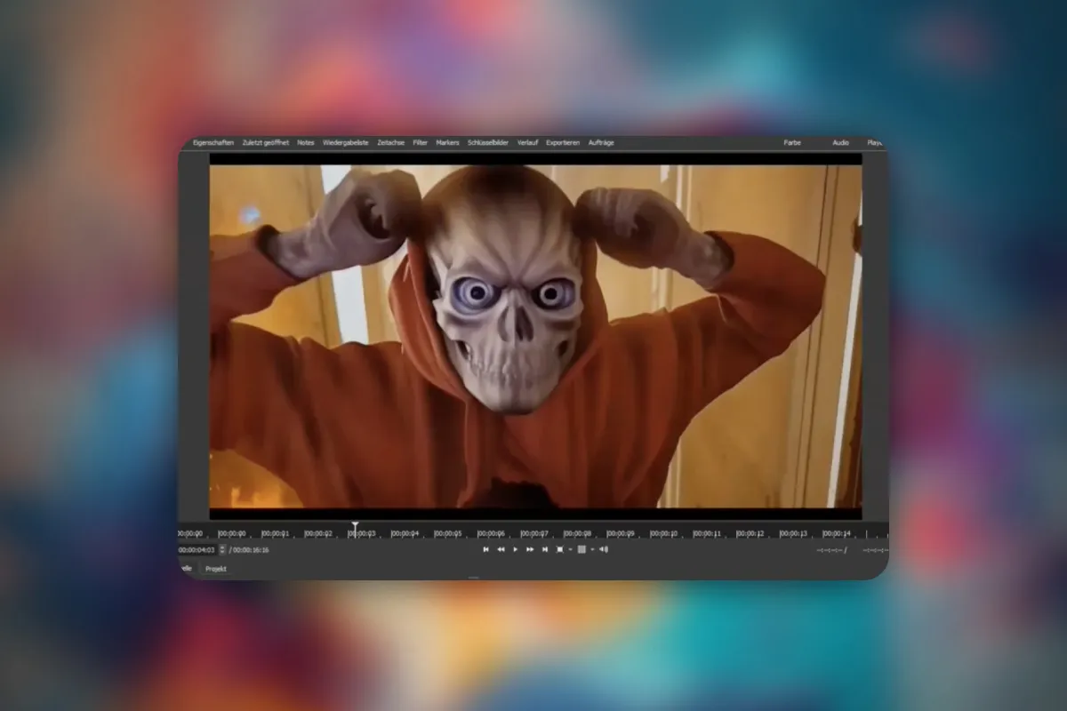Open the Verlauf panel
This screenshot has height=711, width=1067.
coord(527,142)
